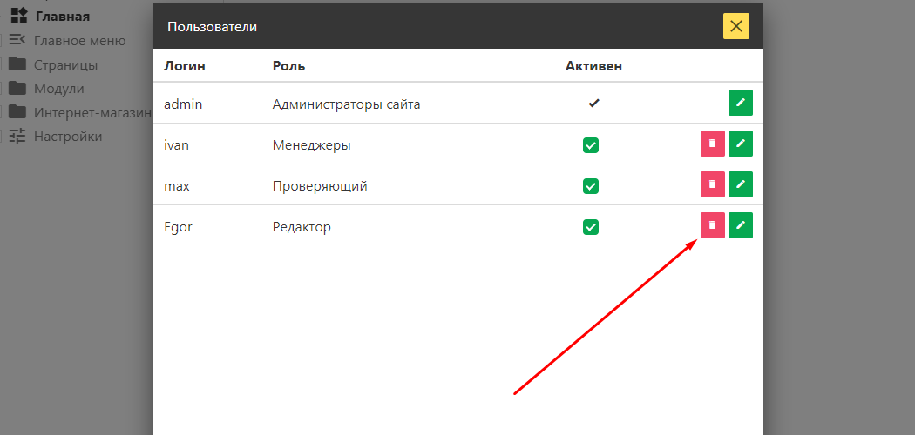Click the Администраторы сайта role text
The width and height of the screenshot is (915, 435).
tap(346, 104)
